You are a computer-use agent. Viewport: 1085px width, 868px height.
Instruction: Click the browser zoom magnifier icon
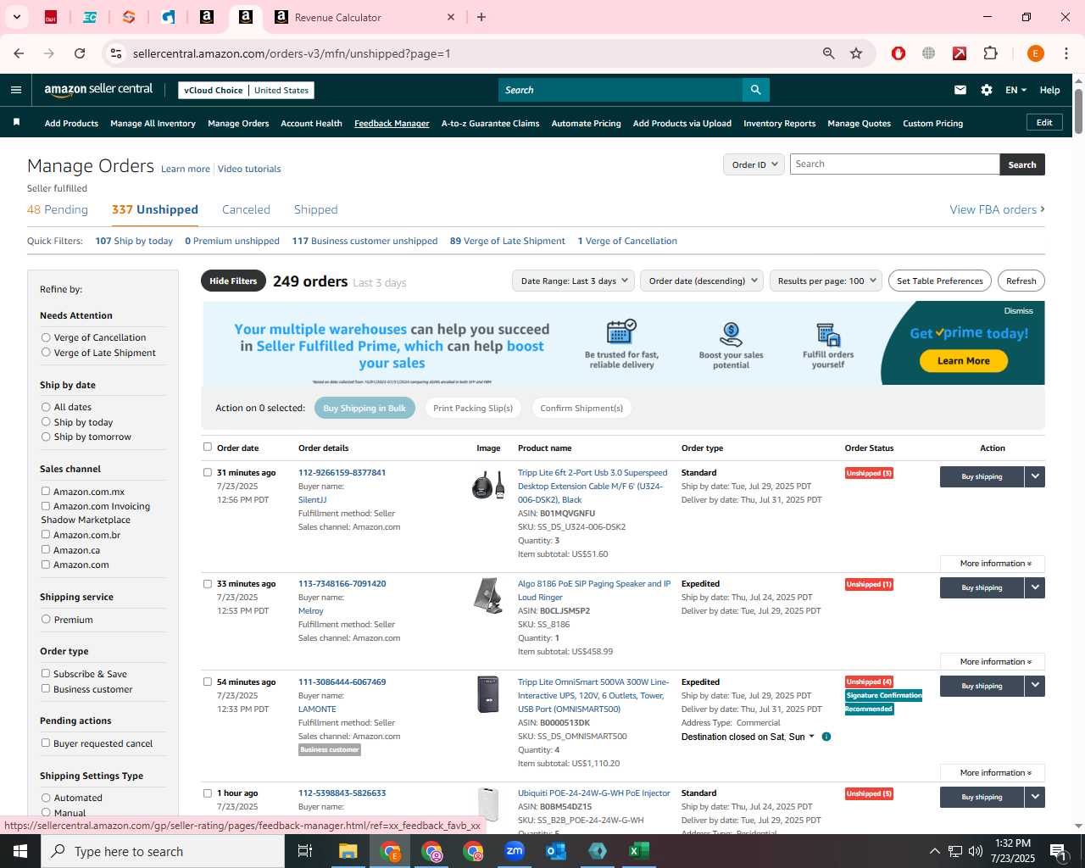click(x=829, y=53)
